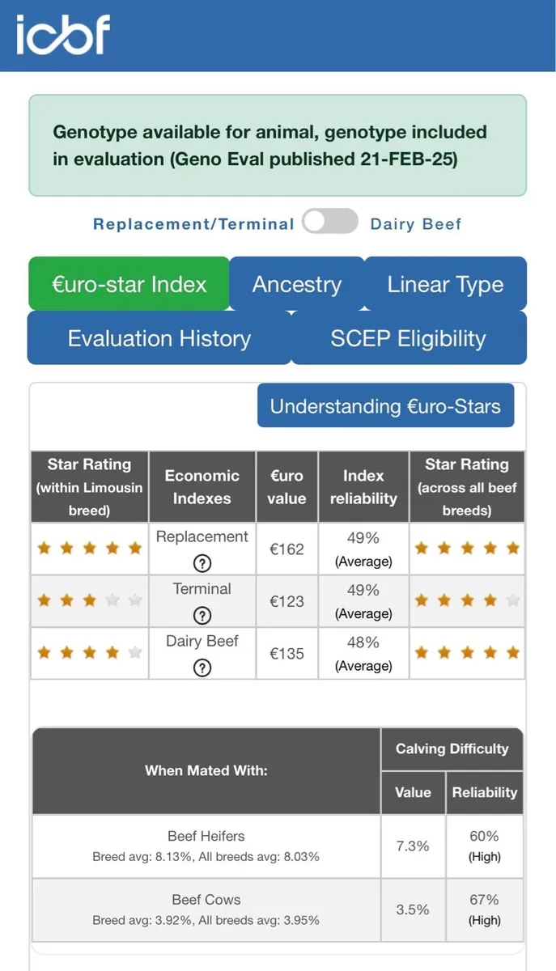Click Replacement across-all-breeds star rating

pos(467,549)
